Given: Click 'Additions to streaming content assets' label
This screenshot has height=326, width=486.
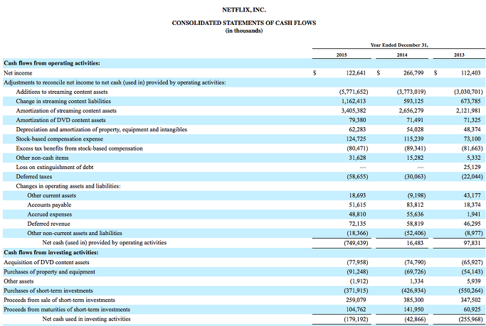Looking at the screenshot, I should coord(62,92).
